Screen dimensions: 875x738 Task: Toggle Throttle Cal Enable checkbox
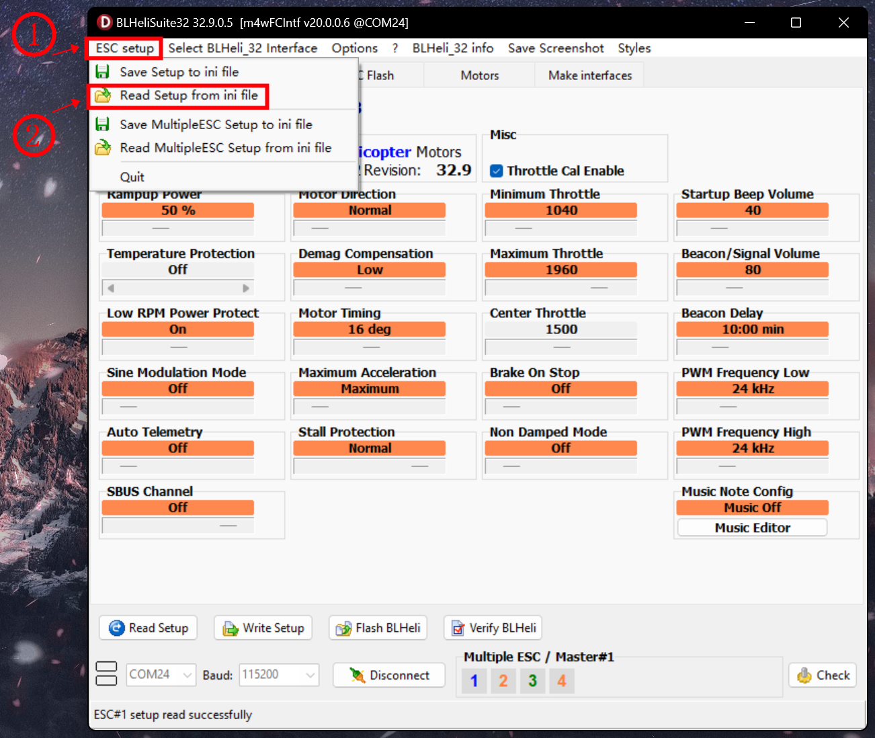[x=497, y=171]
